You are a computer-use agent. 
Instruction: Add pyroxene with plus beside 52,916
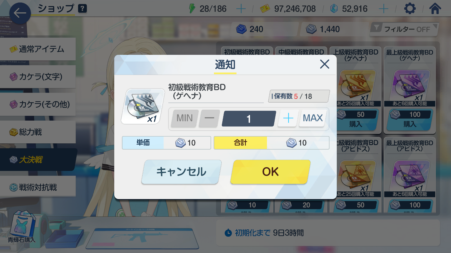pyautogui.click(x=383, y=9)
